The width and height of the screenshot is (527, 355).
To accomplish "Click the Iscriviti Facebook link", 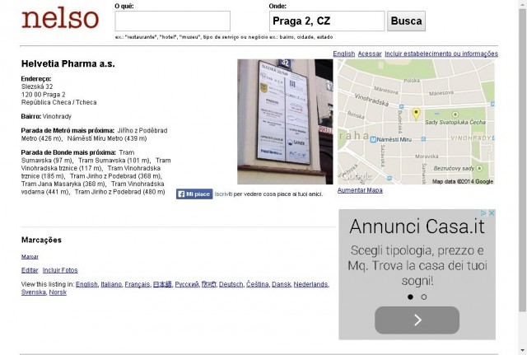I will 223,194.
